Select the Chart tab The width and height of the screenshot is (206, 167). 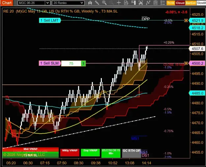tap(7, 3)
